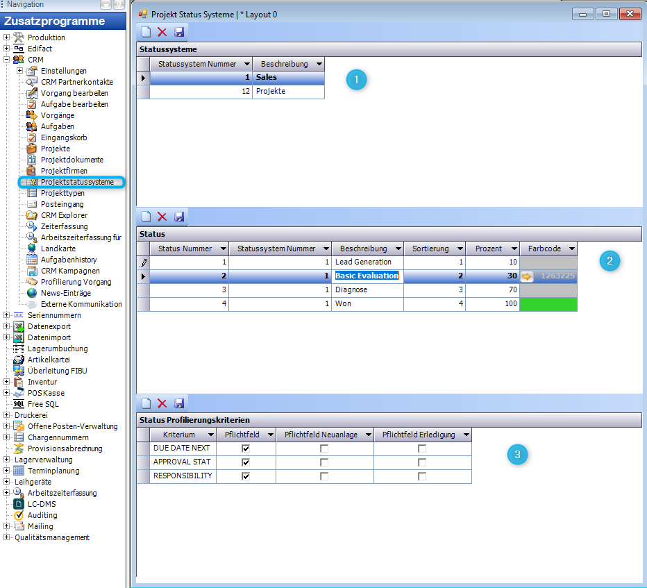Expand the Produktion tree node
Viewport: 647px width, 588px height.
[x=7, y=37]
